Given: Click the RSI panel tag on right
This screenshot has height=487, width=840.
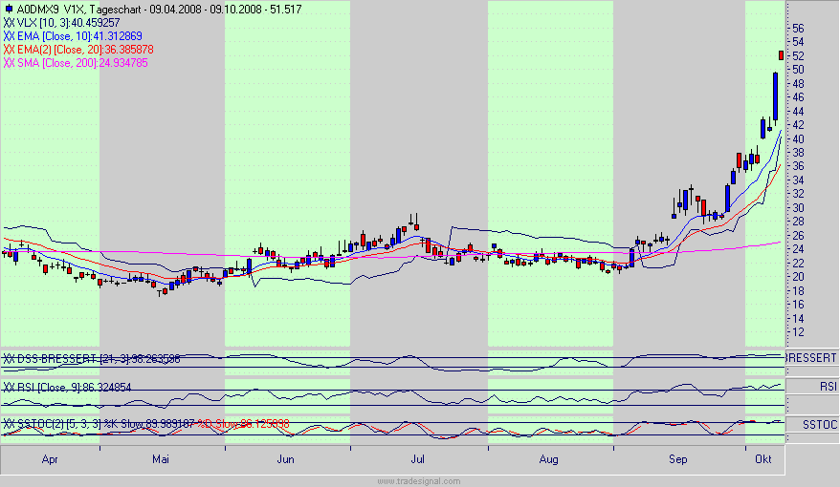Looking at the screenshot, I should 828,387.
